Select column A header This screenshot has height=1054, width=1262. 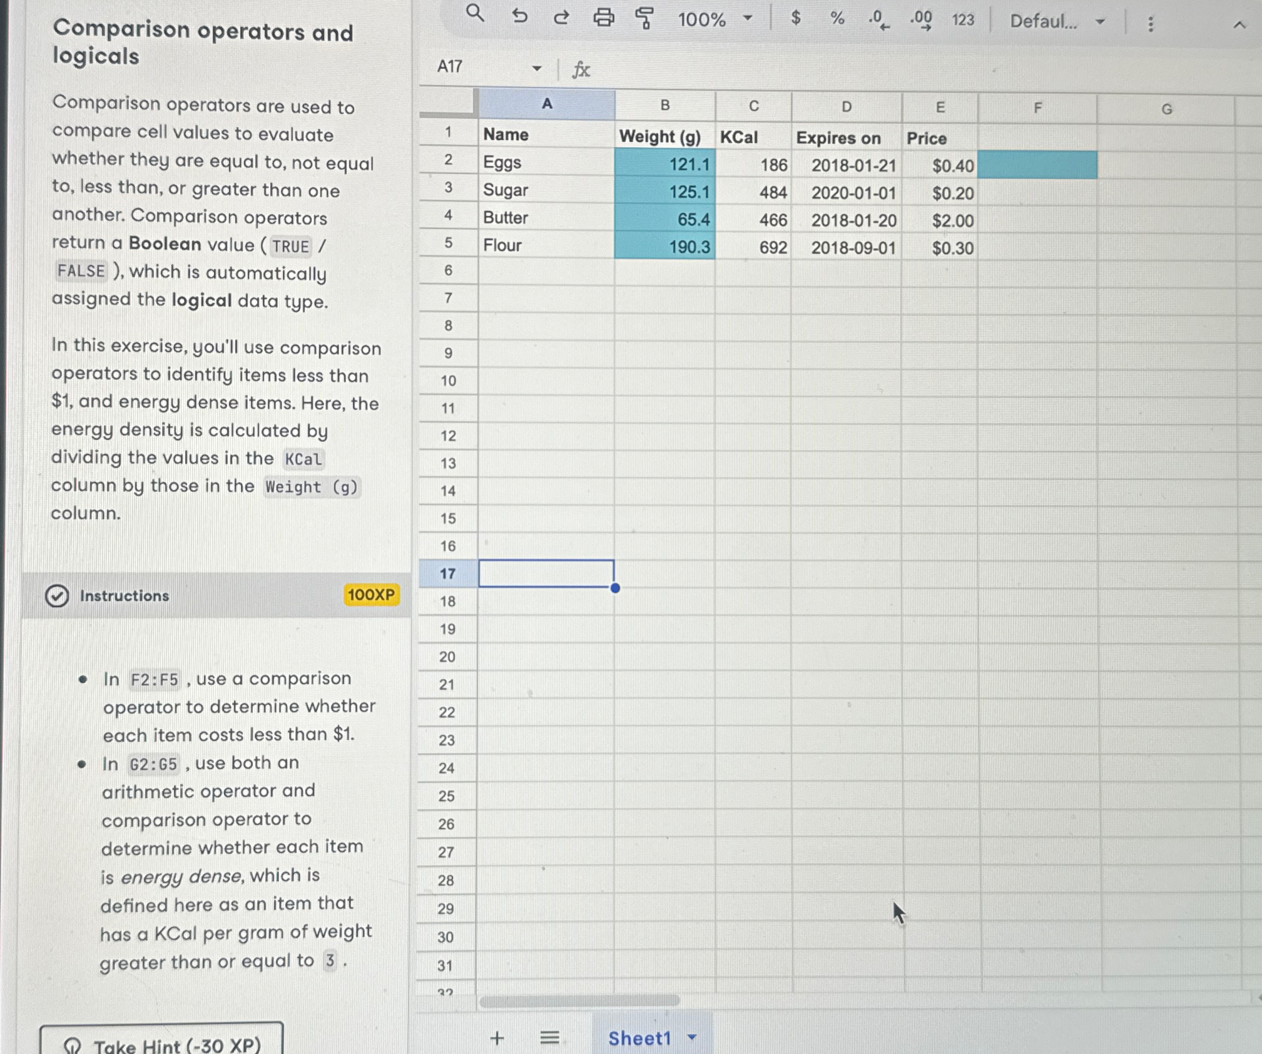click(547, 104)
